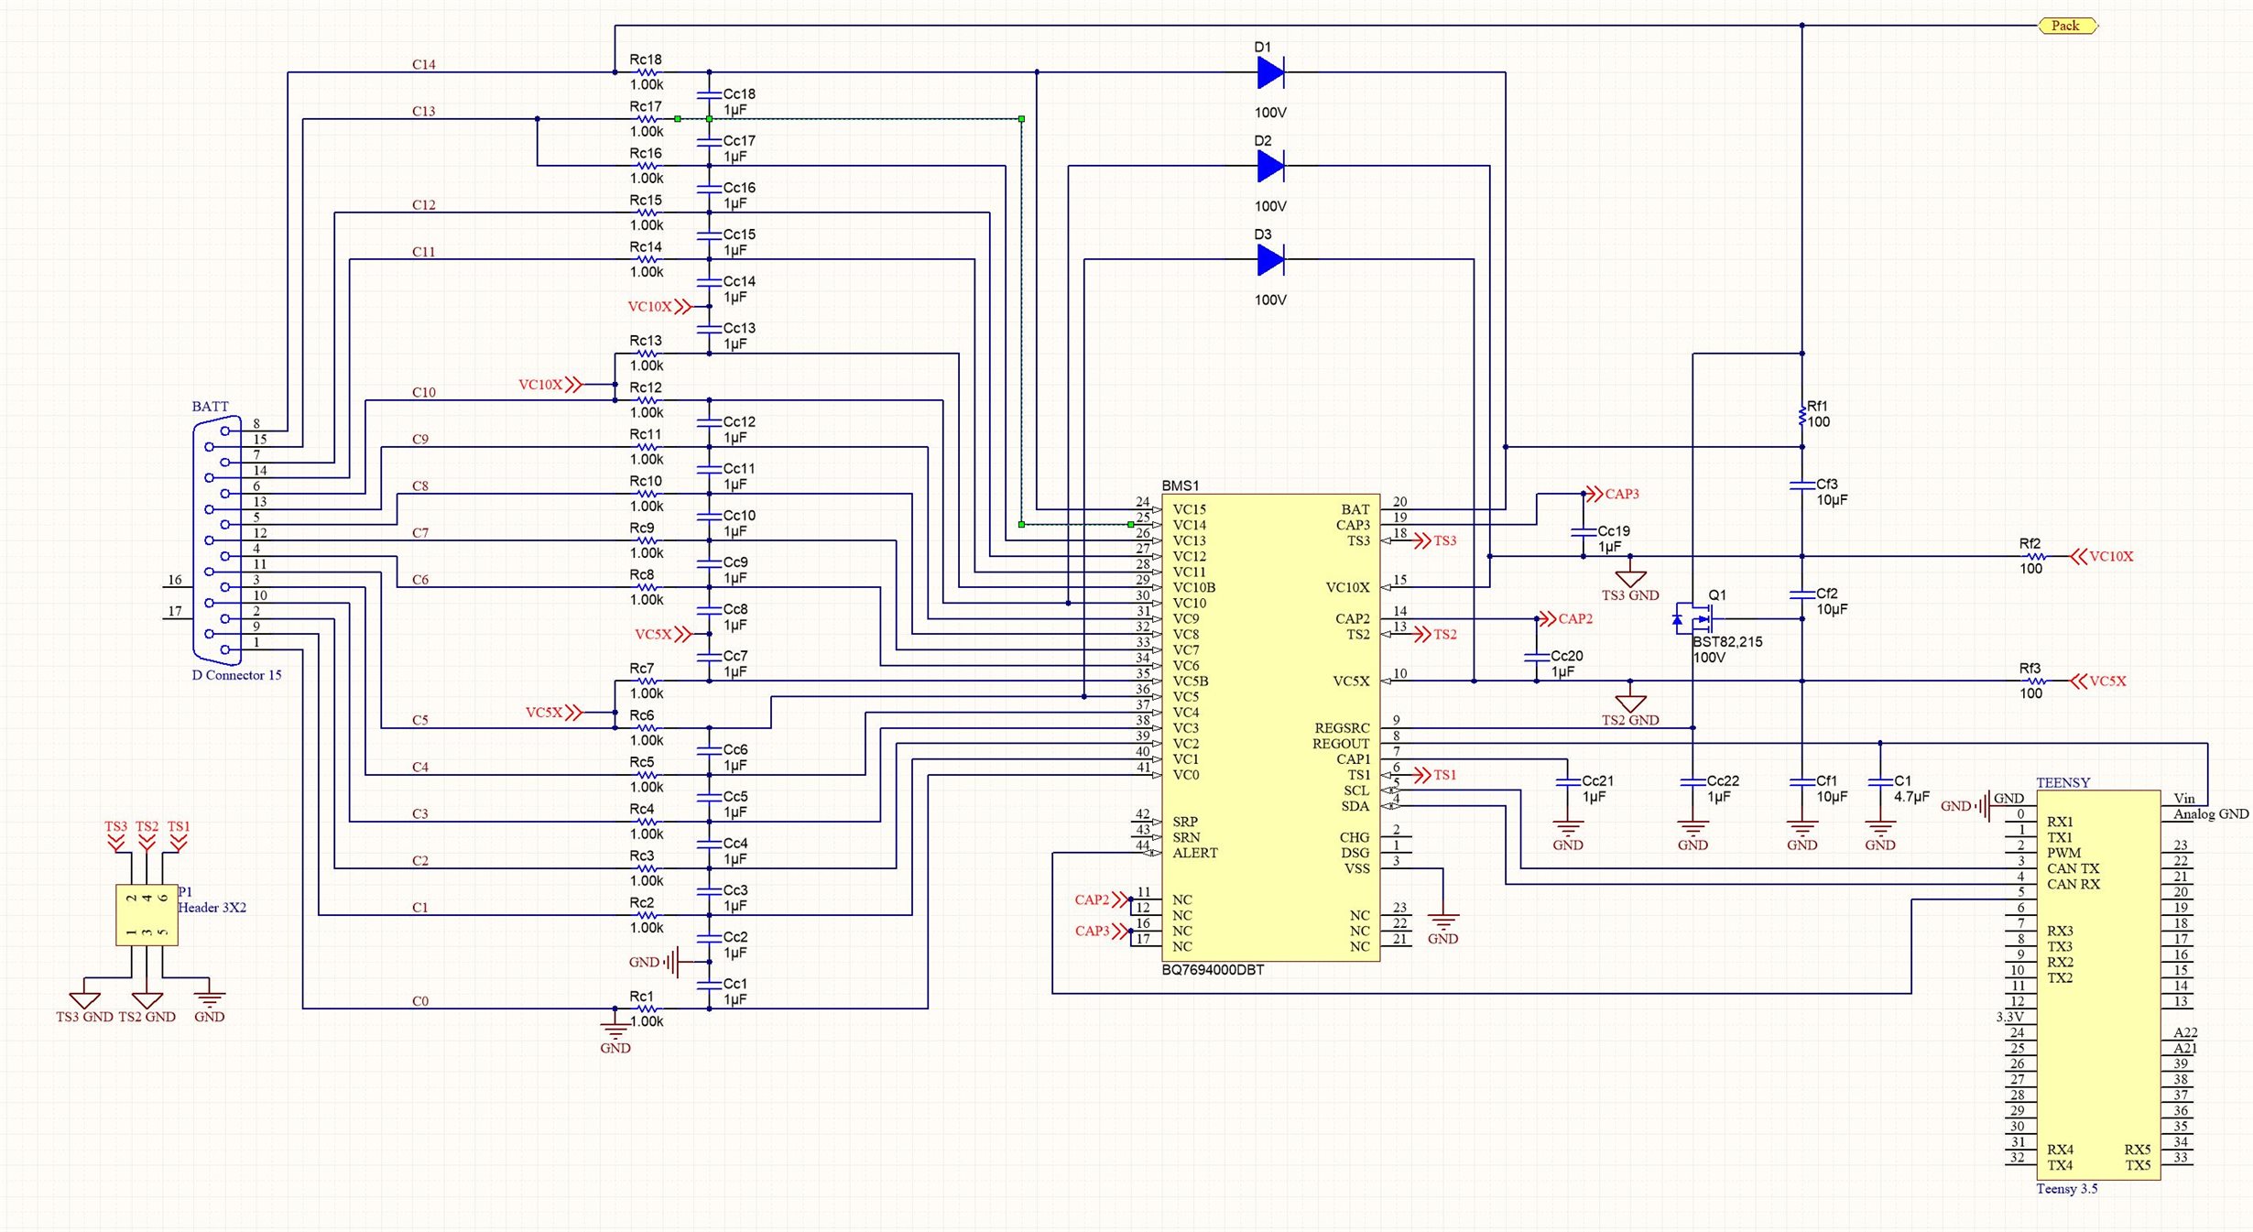
Task: Select the BQ7694000DBT BMS1 chip body
Action: (x=1270, y=728)
